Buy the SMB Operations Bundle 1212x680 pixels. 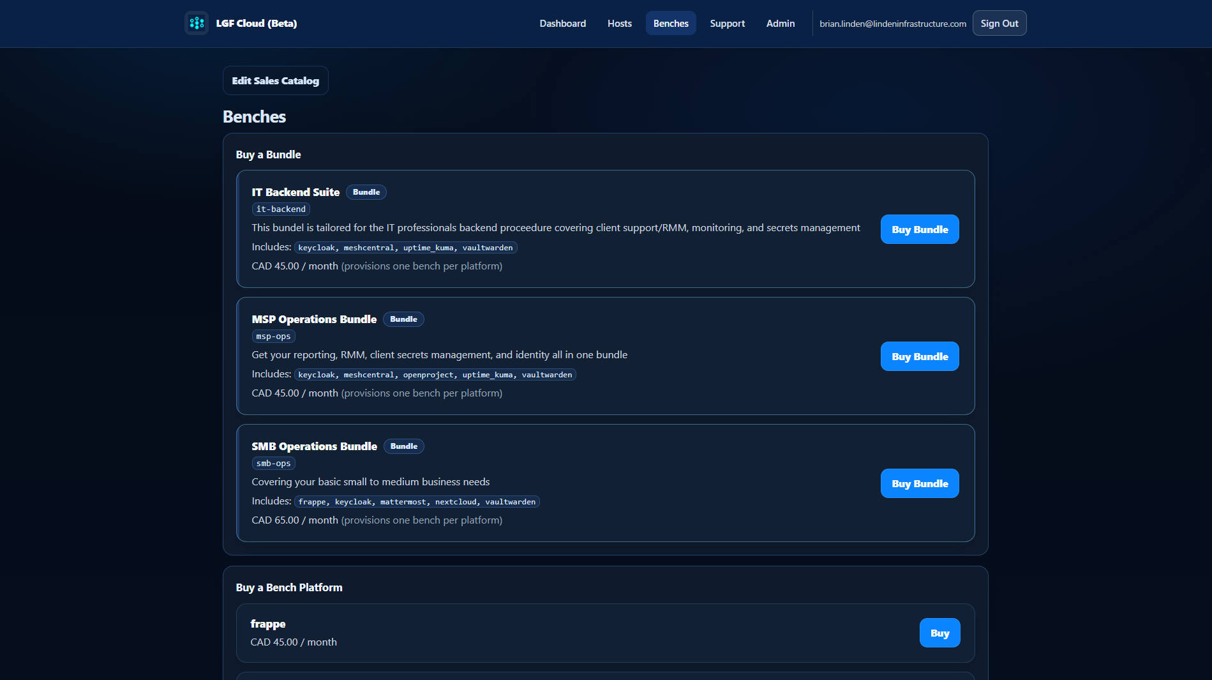pyautogui.click(x=919, y=483)
